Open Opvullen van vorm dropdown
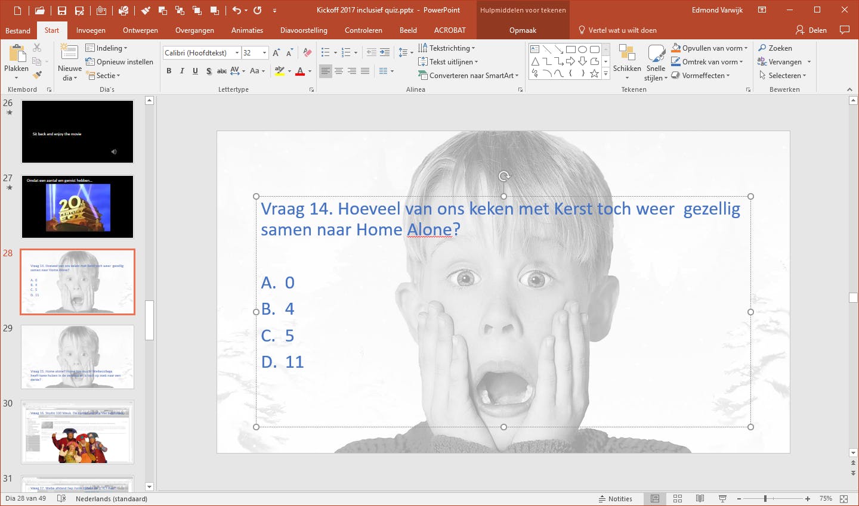The image size is (859, 506). (x=709, y=48)
